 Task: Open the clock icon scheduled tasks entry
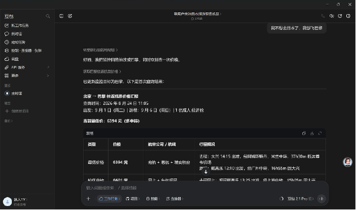click(x=7, y=42)
